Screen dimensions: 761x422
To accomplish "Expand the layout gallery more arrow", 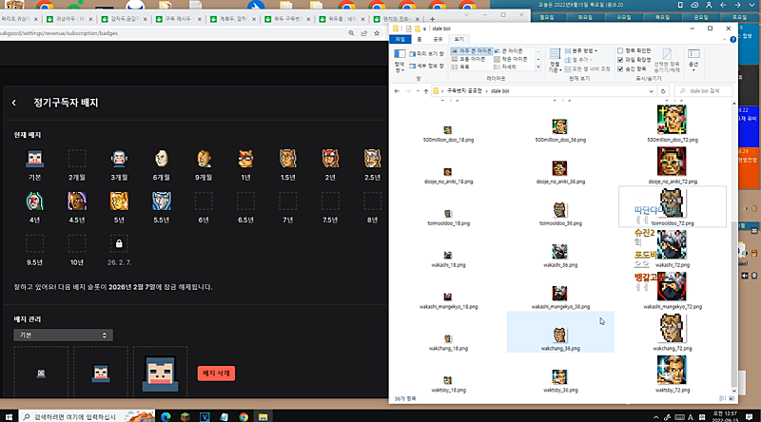I will 538,67.
